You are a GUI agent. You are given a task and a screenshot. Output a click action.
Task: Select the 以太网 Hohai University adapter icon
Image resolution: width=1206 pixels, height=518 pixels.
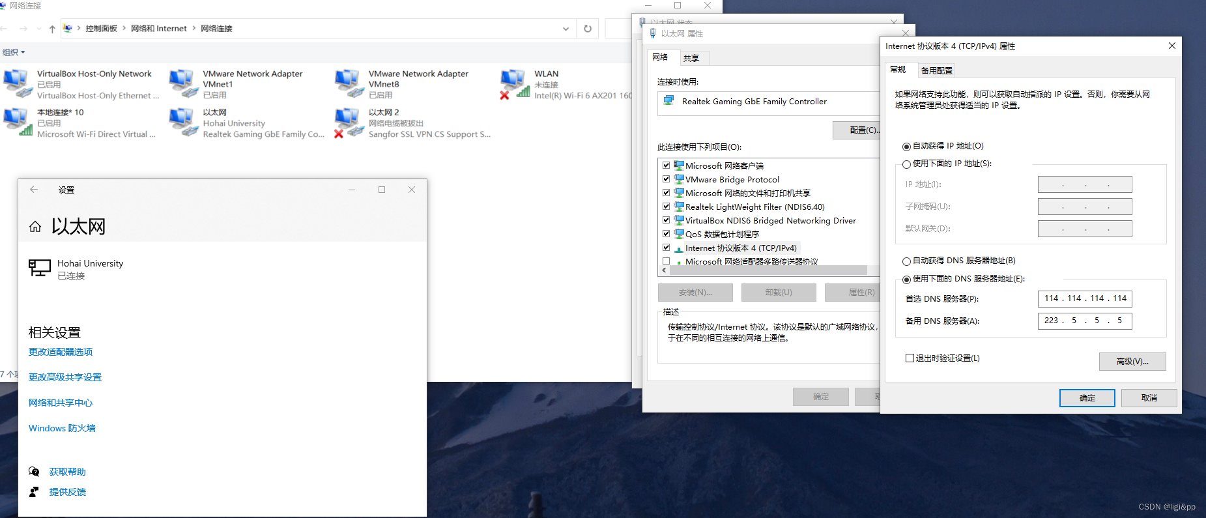pyautogui.click(x=183, y=122)
